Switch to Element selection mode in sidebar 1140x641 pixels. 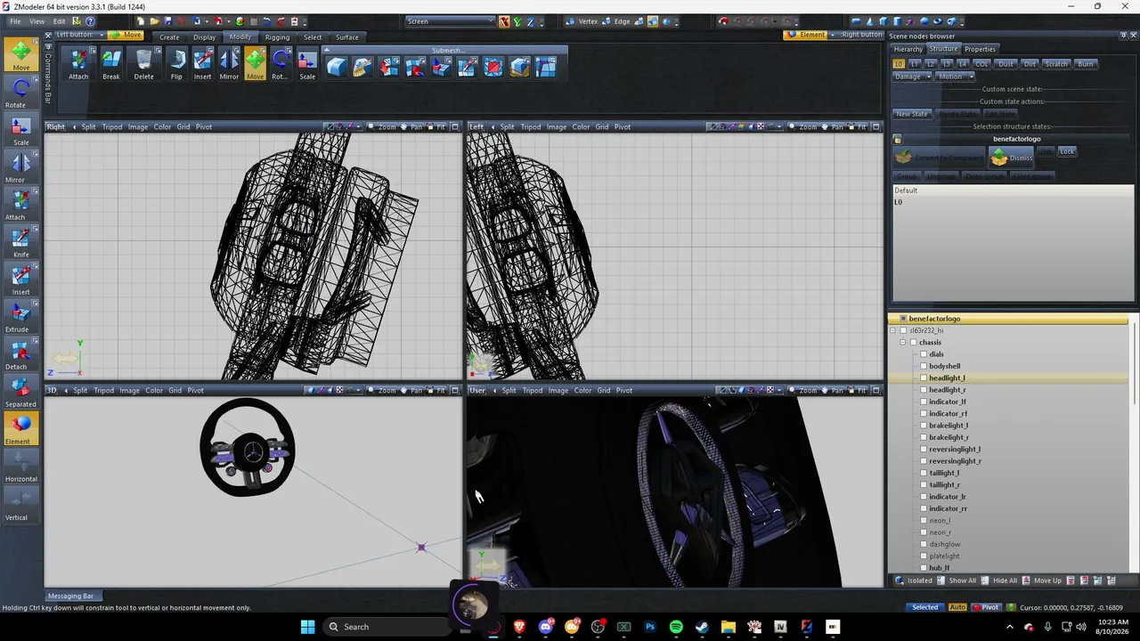tap(20, 429)
